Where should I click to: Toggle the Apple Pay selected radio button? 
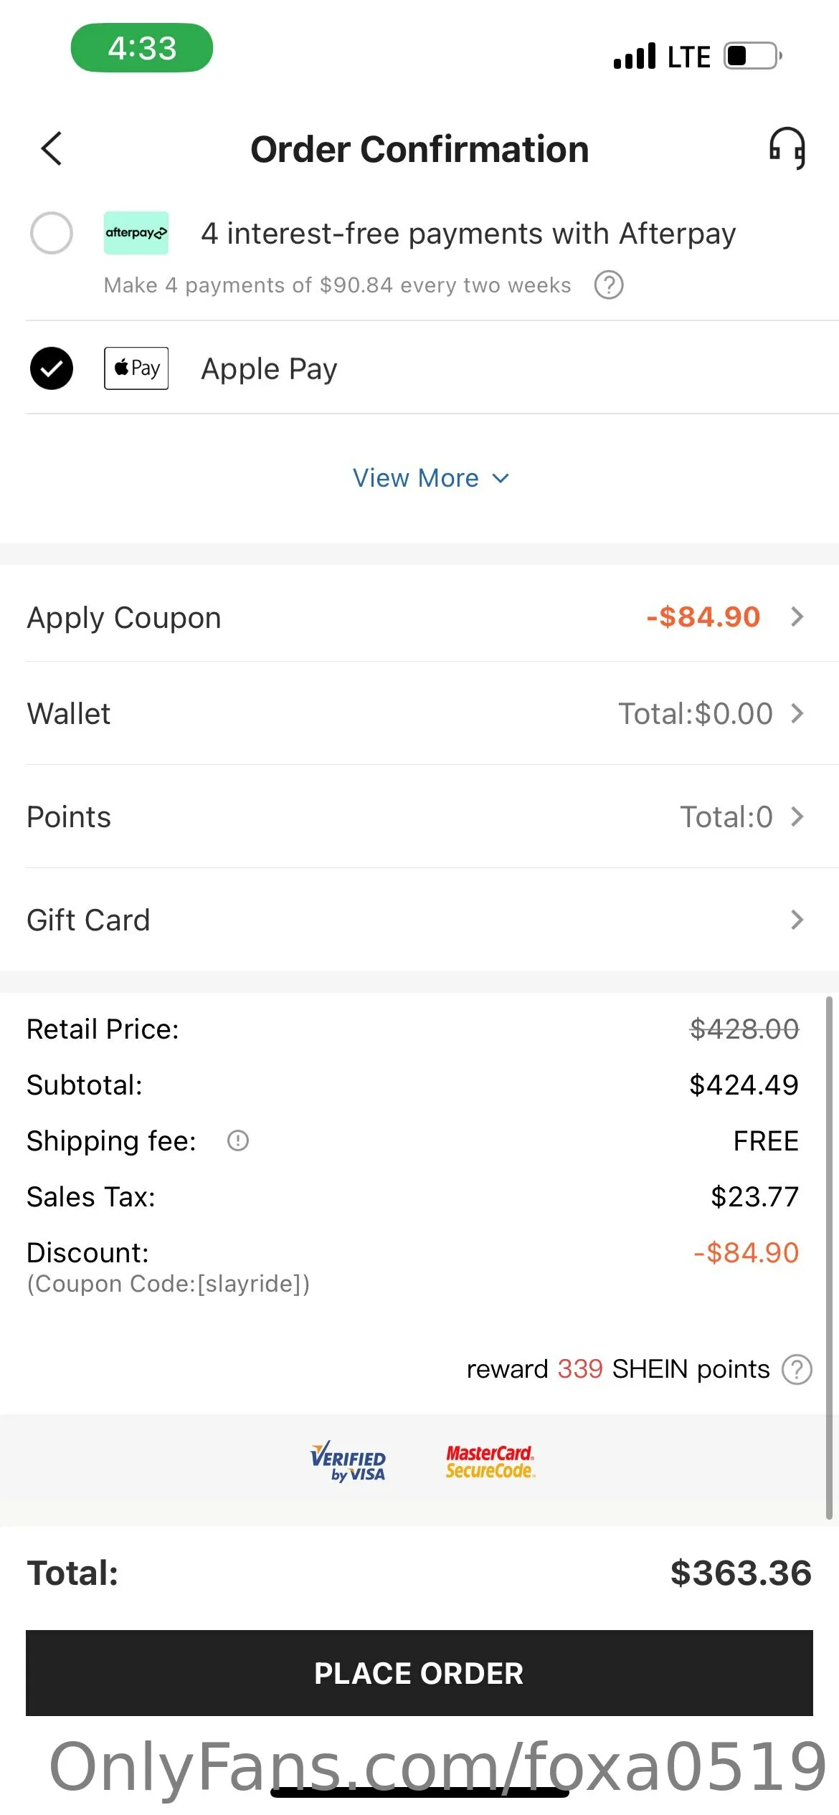52,368
